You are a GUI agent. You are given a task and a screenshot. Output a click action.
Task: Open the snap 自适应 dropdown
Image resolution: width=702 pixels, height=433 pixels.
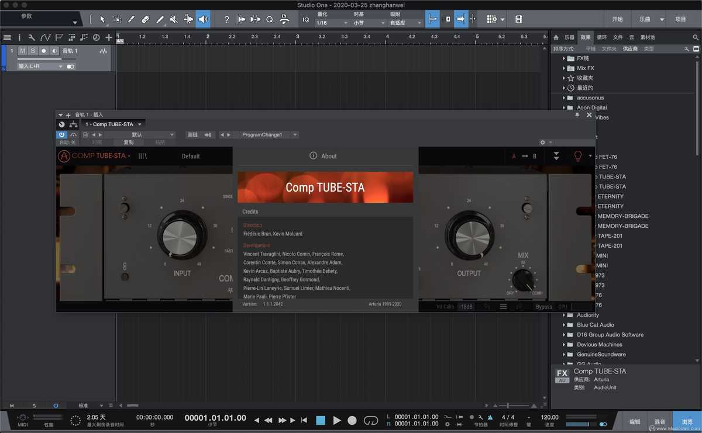[406, 23]
